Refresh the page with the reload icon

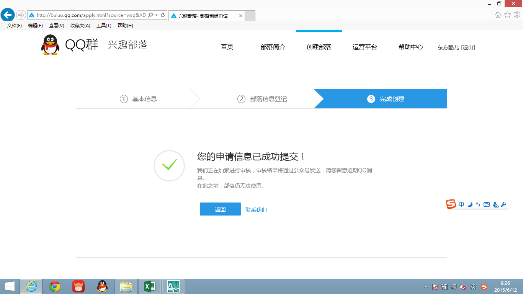[163, 15]
